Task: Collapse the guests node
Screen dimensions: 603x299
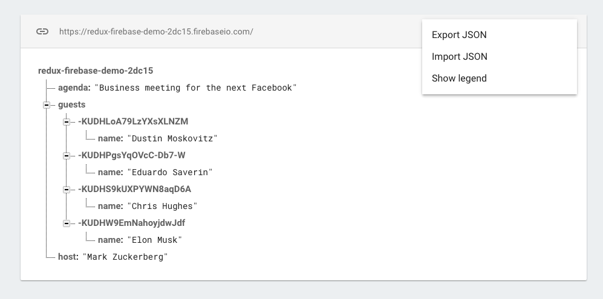Action: (47, 105)
